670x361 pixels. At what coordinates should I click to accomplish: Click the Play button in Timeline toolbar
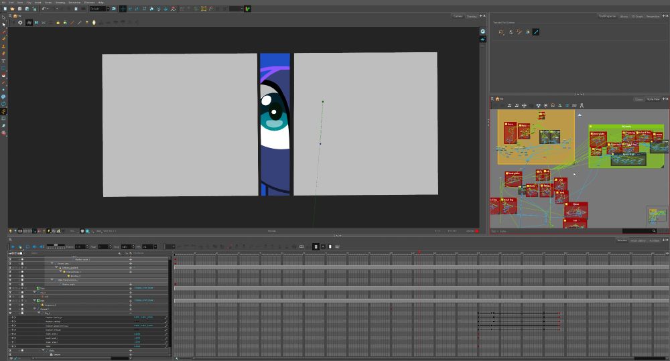pyautogui.click(x=13, y=246)
